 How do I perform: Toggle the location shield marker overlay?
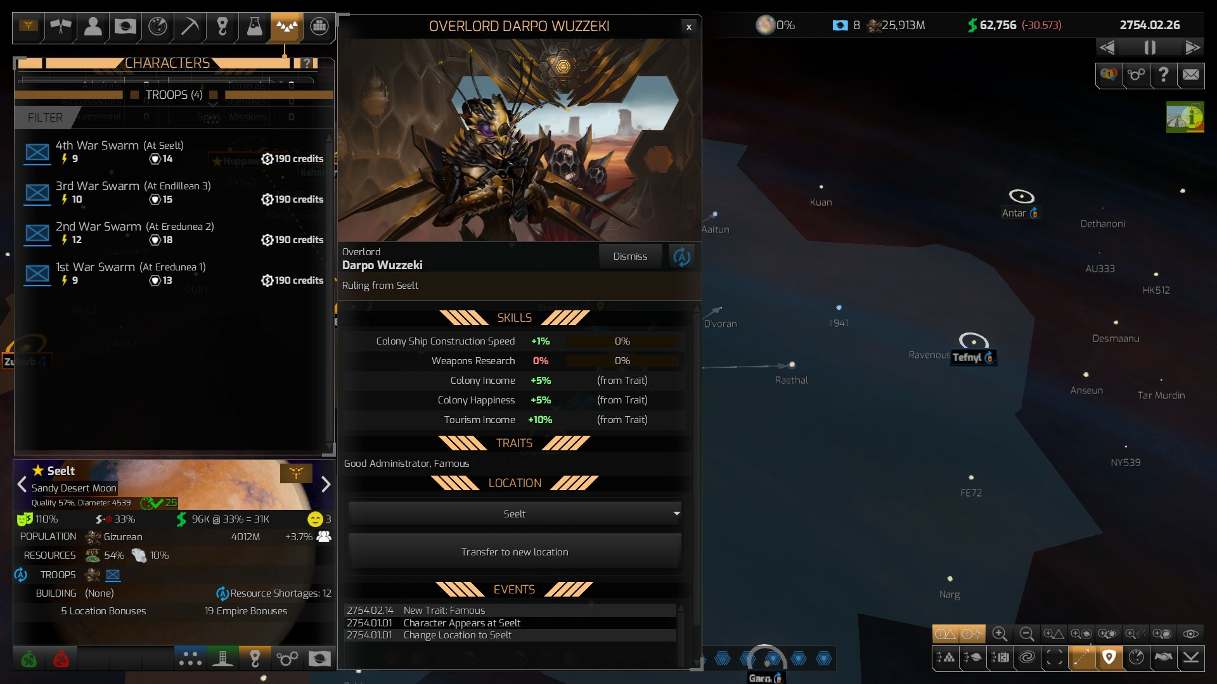[x=1109, y=657]
